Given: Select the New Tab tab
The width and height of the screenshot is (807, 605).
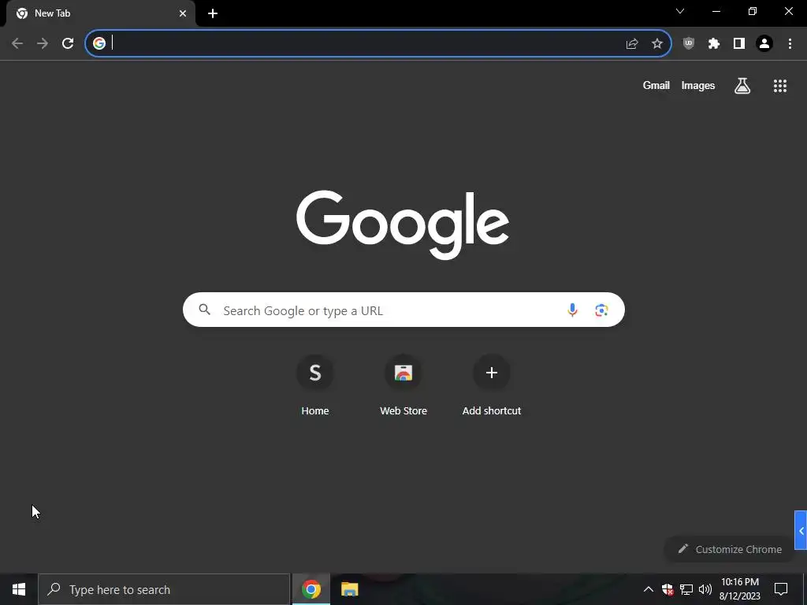Looking at the screenshot, I should tap(101, 13).
